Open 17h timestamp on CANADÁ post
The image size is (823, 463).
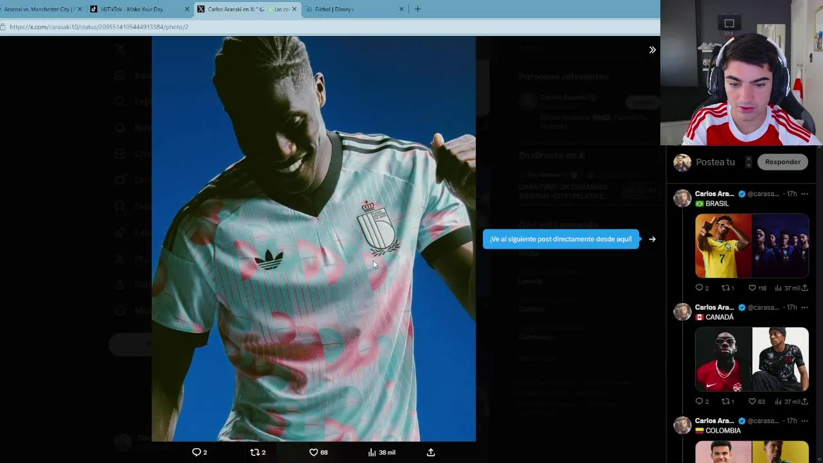tap(791, 307)
